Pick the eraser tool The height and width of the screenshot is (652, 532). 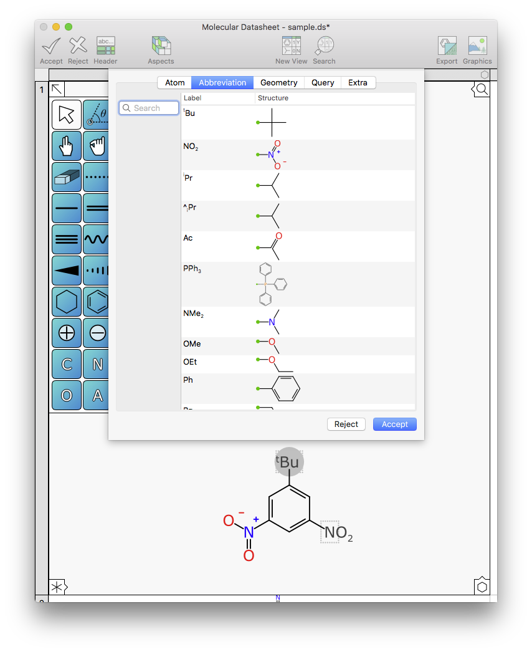pyautogui.click(x=66, y=176)
